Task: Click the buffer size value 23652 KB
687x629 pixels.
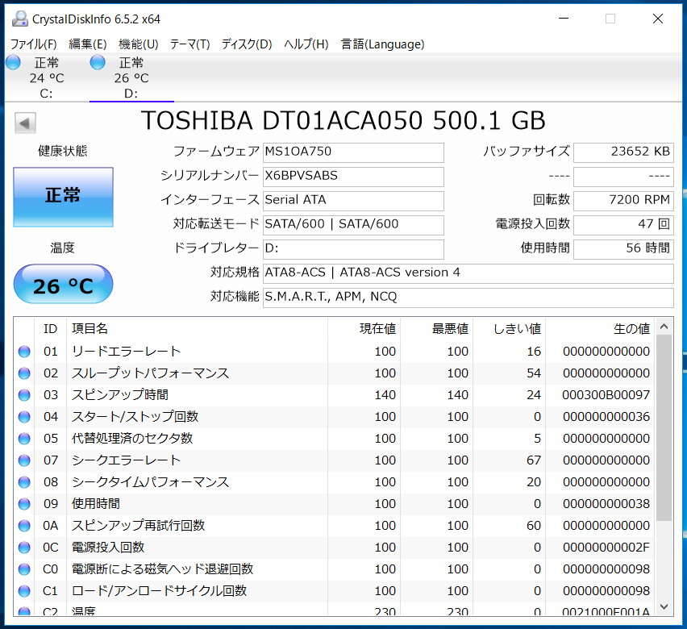Action: 623,152
